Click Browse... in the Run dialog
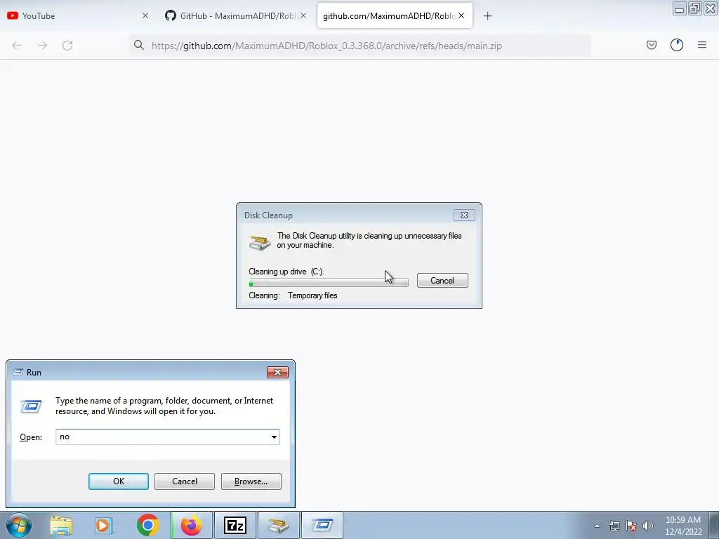This screenshot has height=539, width=719. (x=251, y=481)
